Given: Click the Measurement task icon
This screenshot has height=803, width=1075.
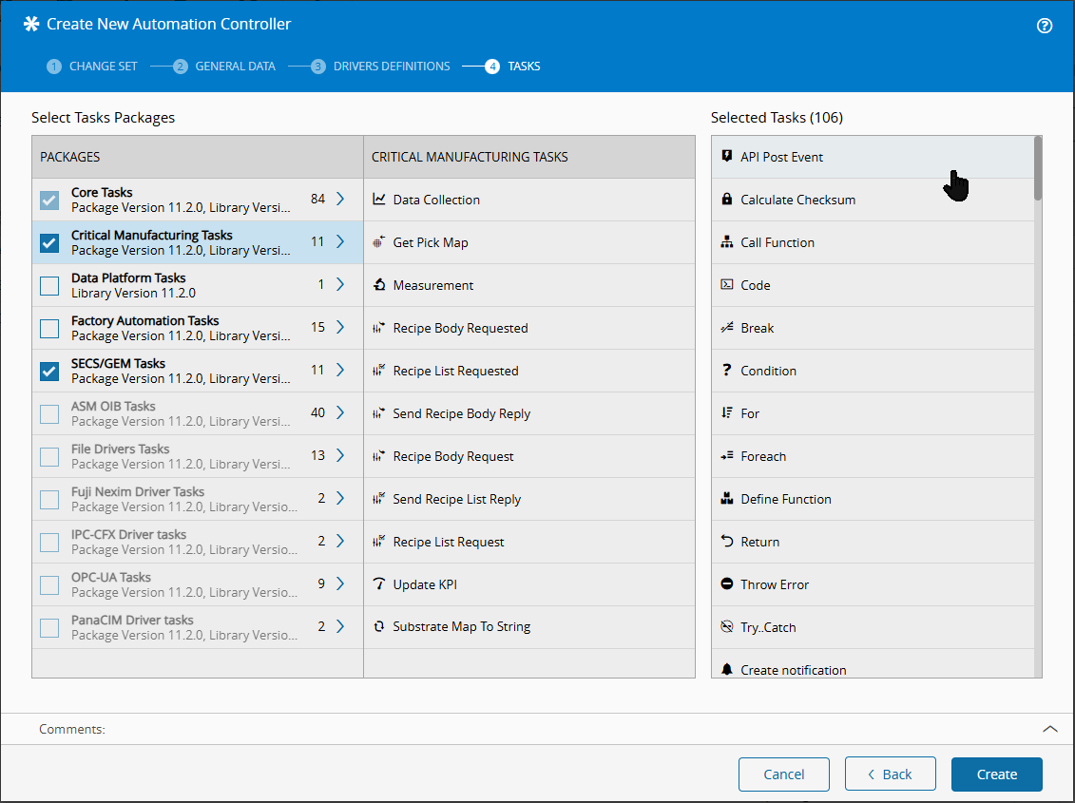Looking at the screenshot, I should 379,285.
